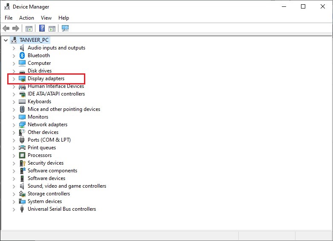Expand the Processors chevron

point(14,156)
